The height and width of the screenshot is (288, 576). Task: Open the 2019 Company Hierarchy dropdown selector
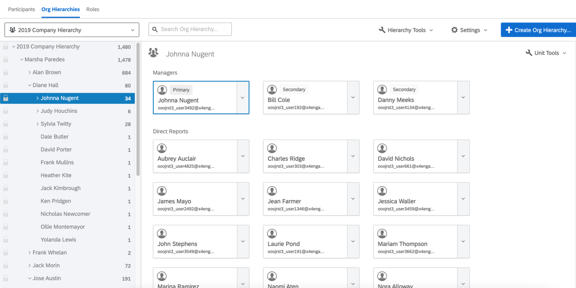pyautogui.click(x=72, y=30)
